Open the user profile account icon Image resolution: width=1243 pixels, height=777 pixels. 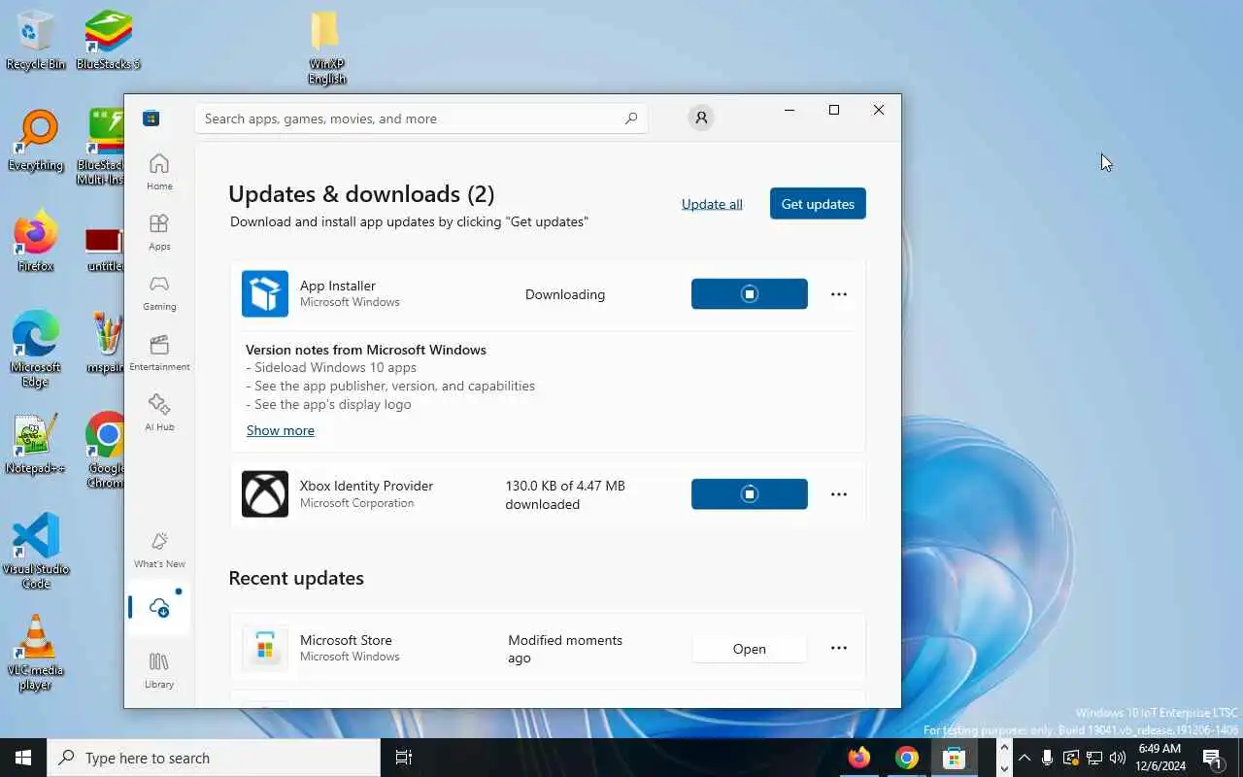pyautogui.click(x=701, y=118)
